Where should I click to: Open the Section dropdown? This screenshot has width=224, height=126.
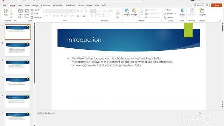[36, 17]
